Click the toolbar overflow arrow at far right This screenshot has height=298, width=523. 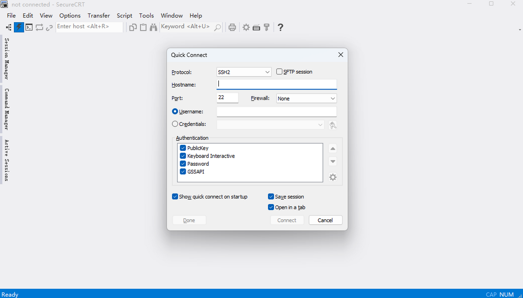click(x=520, y=30)
